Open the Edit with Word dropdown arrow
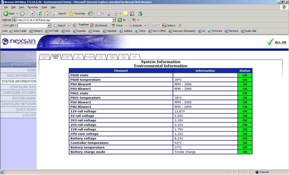This screenshot has height=175, width=289. point(120,14)
